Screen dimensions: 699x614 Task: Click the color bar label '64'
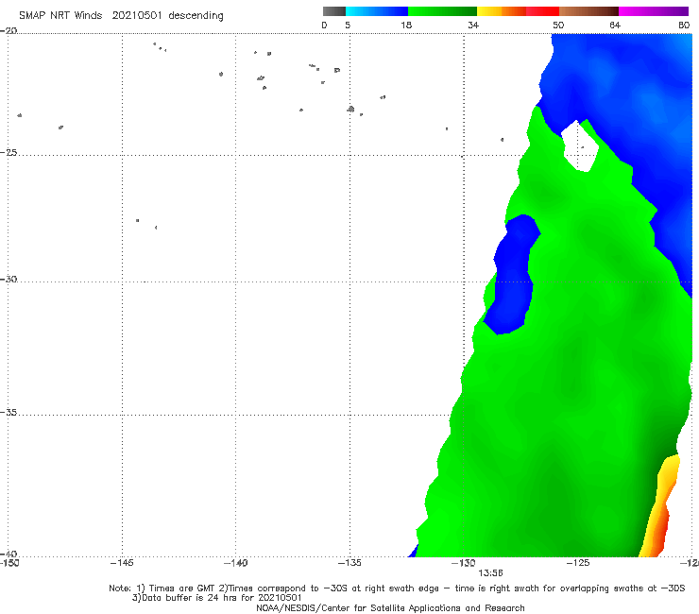point(615,25)
